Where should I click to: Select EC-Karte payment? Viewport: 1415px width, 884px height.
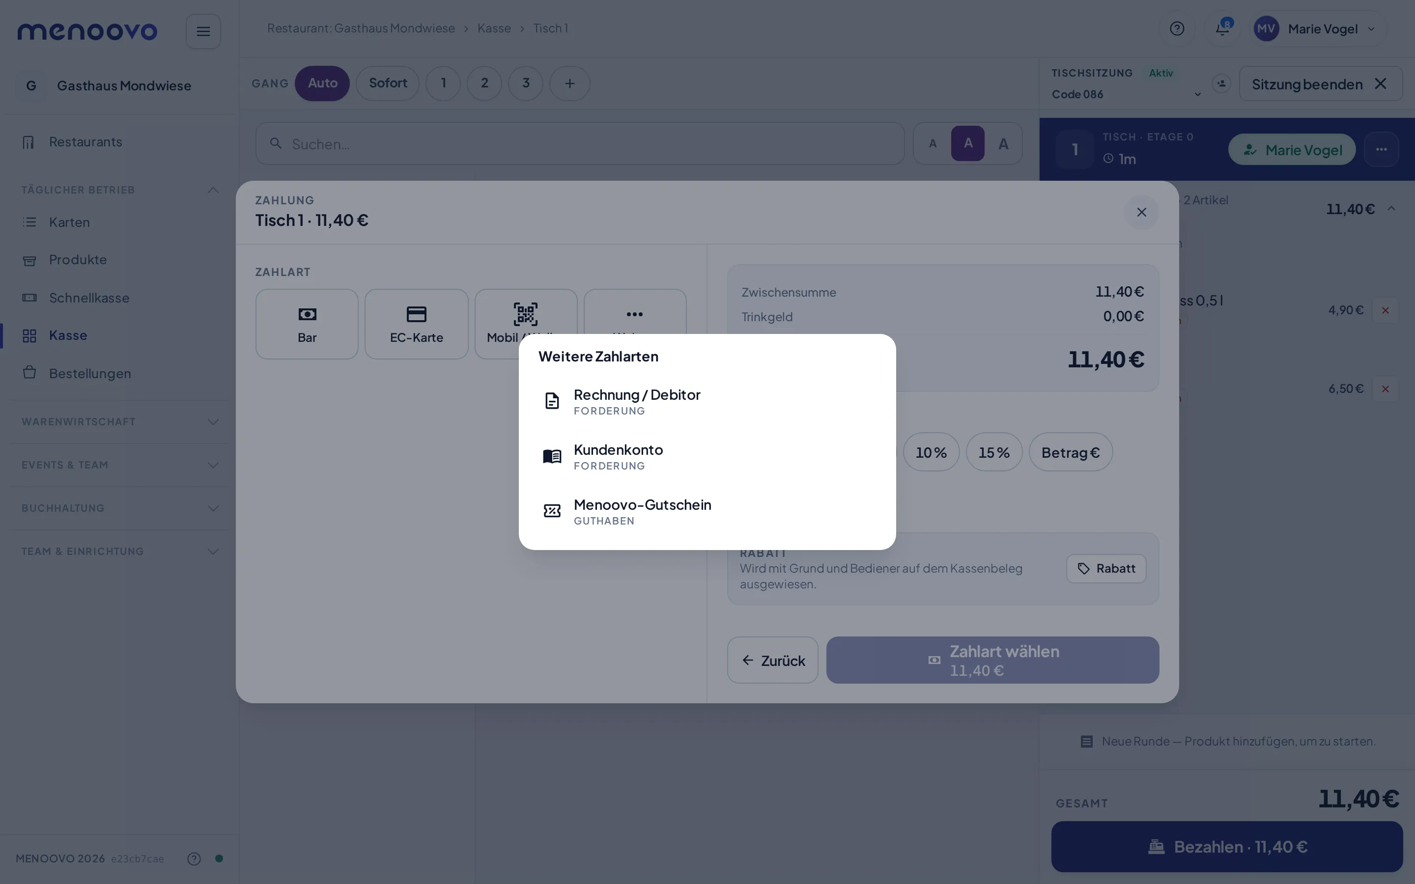(416, 324)
